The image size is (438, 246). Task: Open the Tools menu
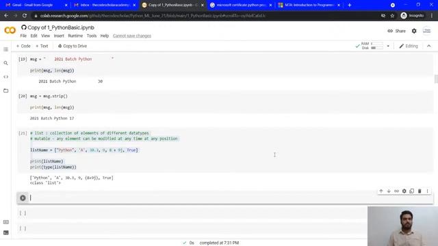92,36
